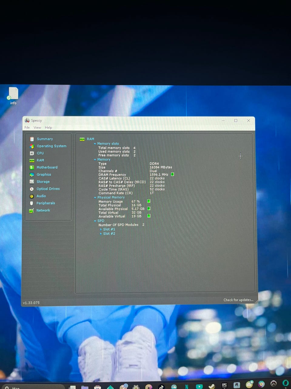Open the Summary section icon
Image resolution: width=291 pixels, height=389 pixels.
coord(32,139)
